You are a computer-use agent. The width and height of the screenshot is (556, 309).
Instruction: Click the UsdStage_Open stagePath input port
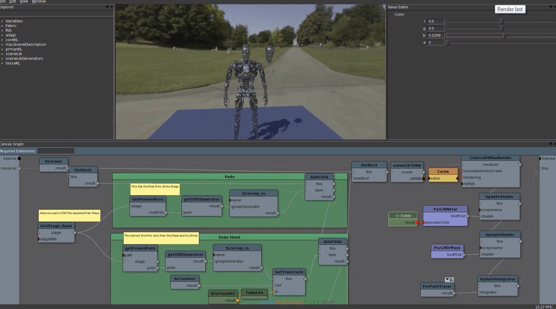pyautogui.click(x=39, y=239)
